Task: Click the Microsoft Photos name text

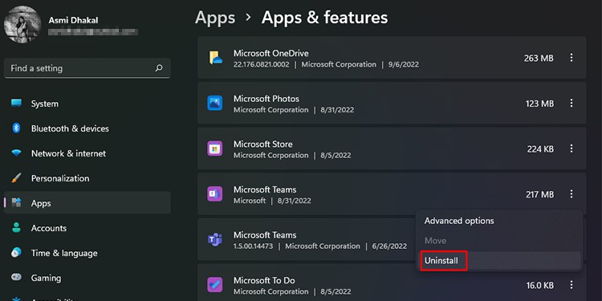Action: (266, 99)
